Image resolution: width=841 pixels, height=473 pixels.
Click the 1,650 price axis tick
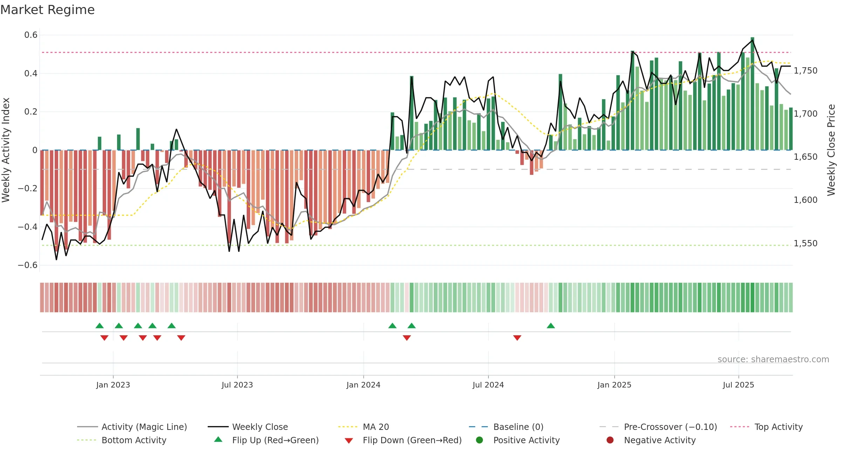pos(806,157)
